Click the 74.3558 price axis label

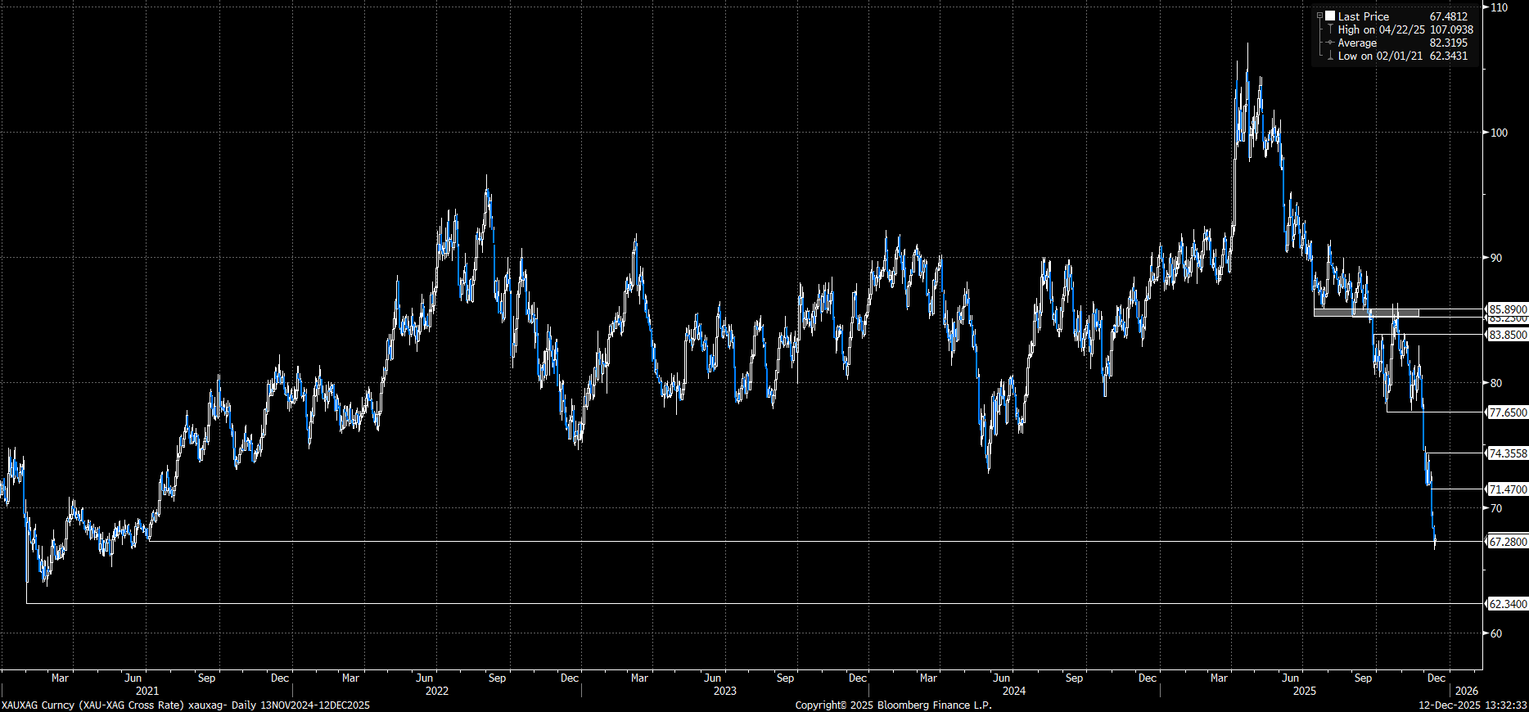(1507, 453)
